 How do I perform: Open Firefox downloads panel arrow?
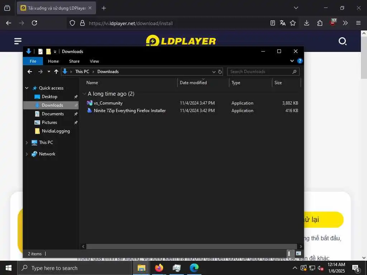click(x=307, y=23)
